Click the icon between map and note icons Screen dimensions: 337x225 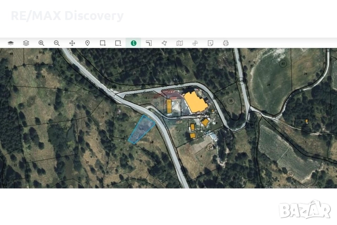point(195,43)
